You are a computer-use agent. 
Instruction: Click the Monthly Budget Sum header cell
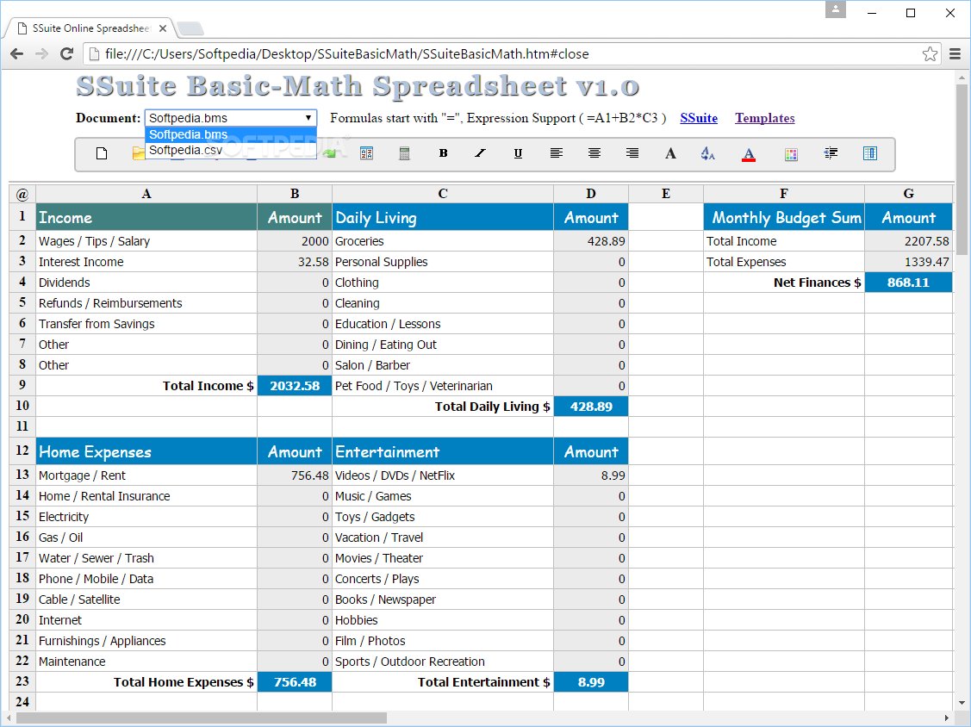click(x=784, y=217)
